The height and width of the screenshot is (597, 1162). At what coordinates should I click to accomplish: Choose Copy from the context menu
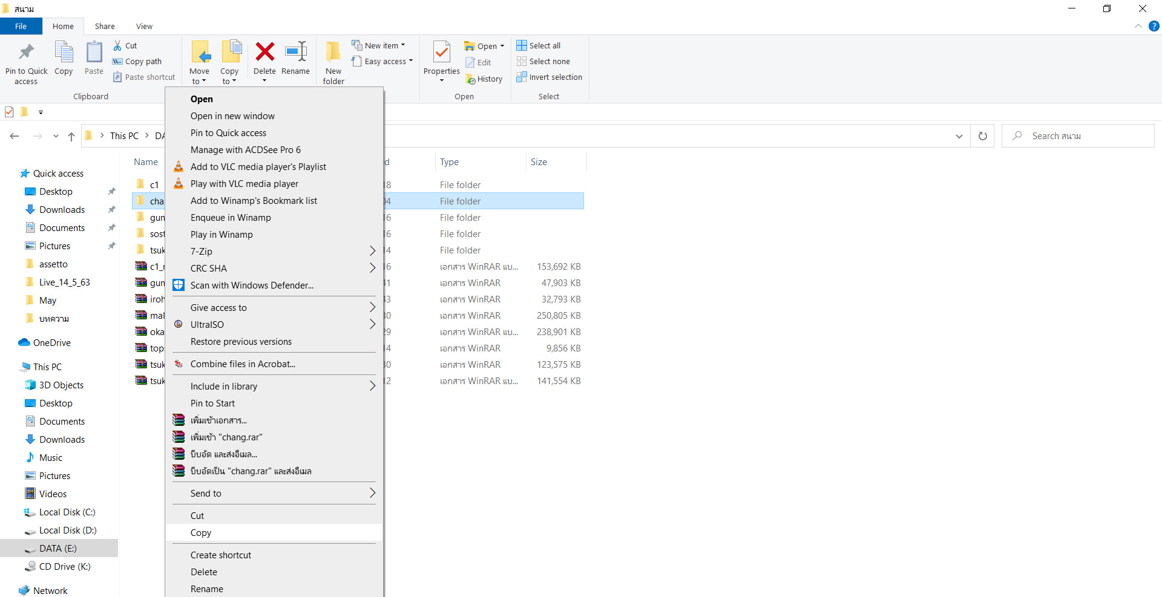274,532
